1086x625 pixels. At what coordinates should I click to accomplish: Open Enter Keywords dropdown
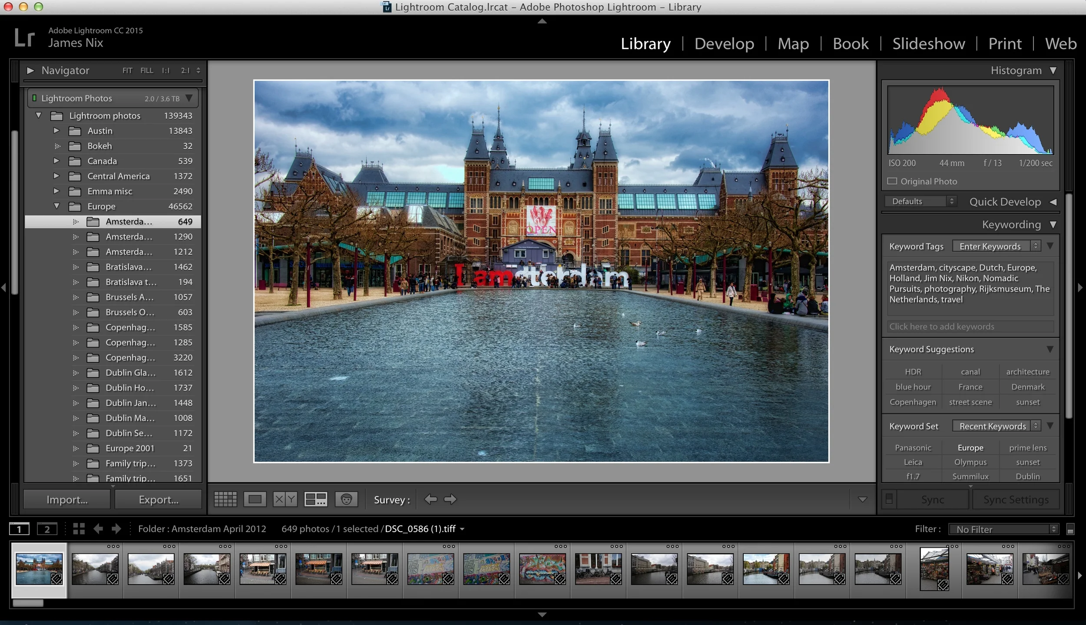(997, 246)
